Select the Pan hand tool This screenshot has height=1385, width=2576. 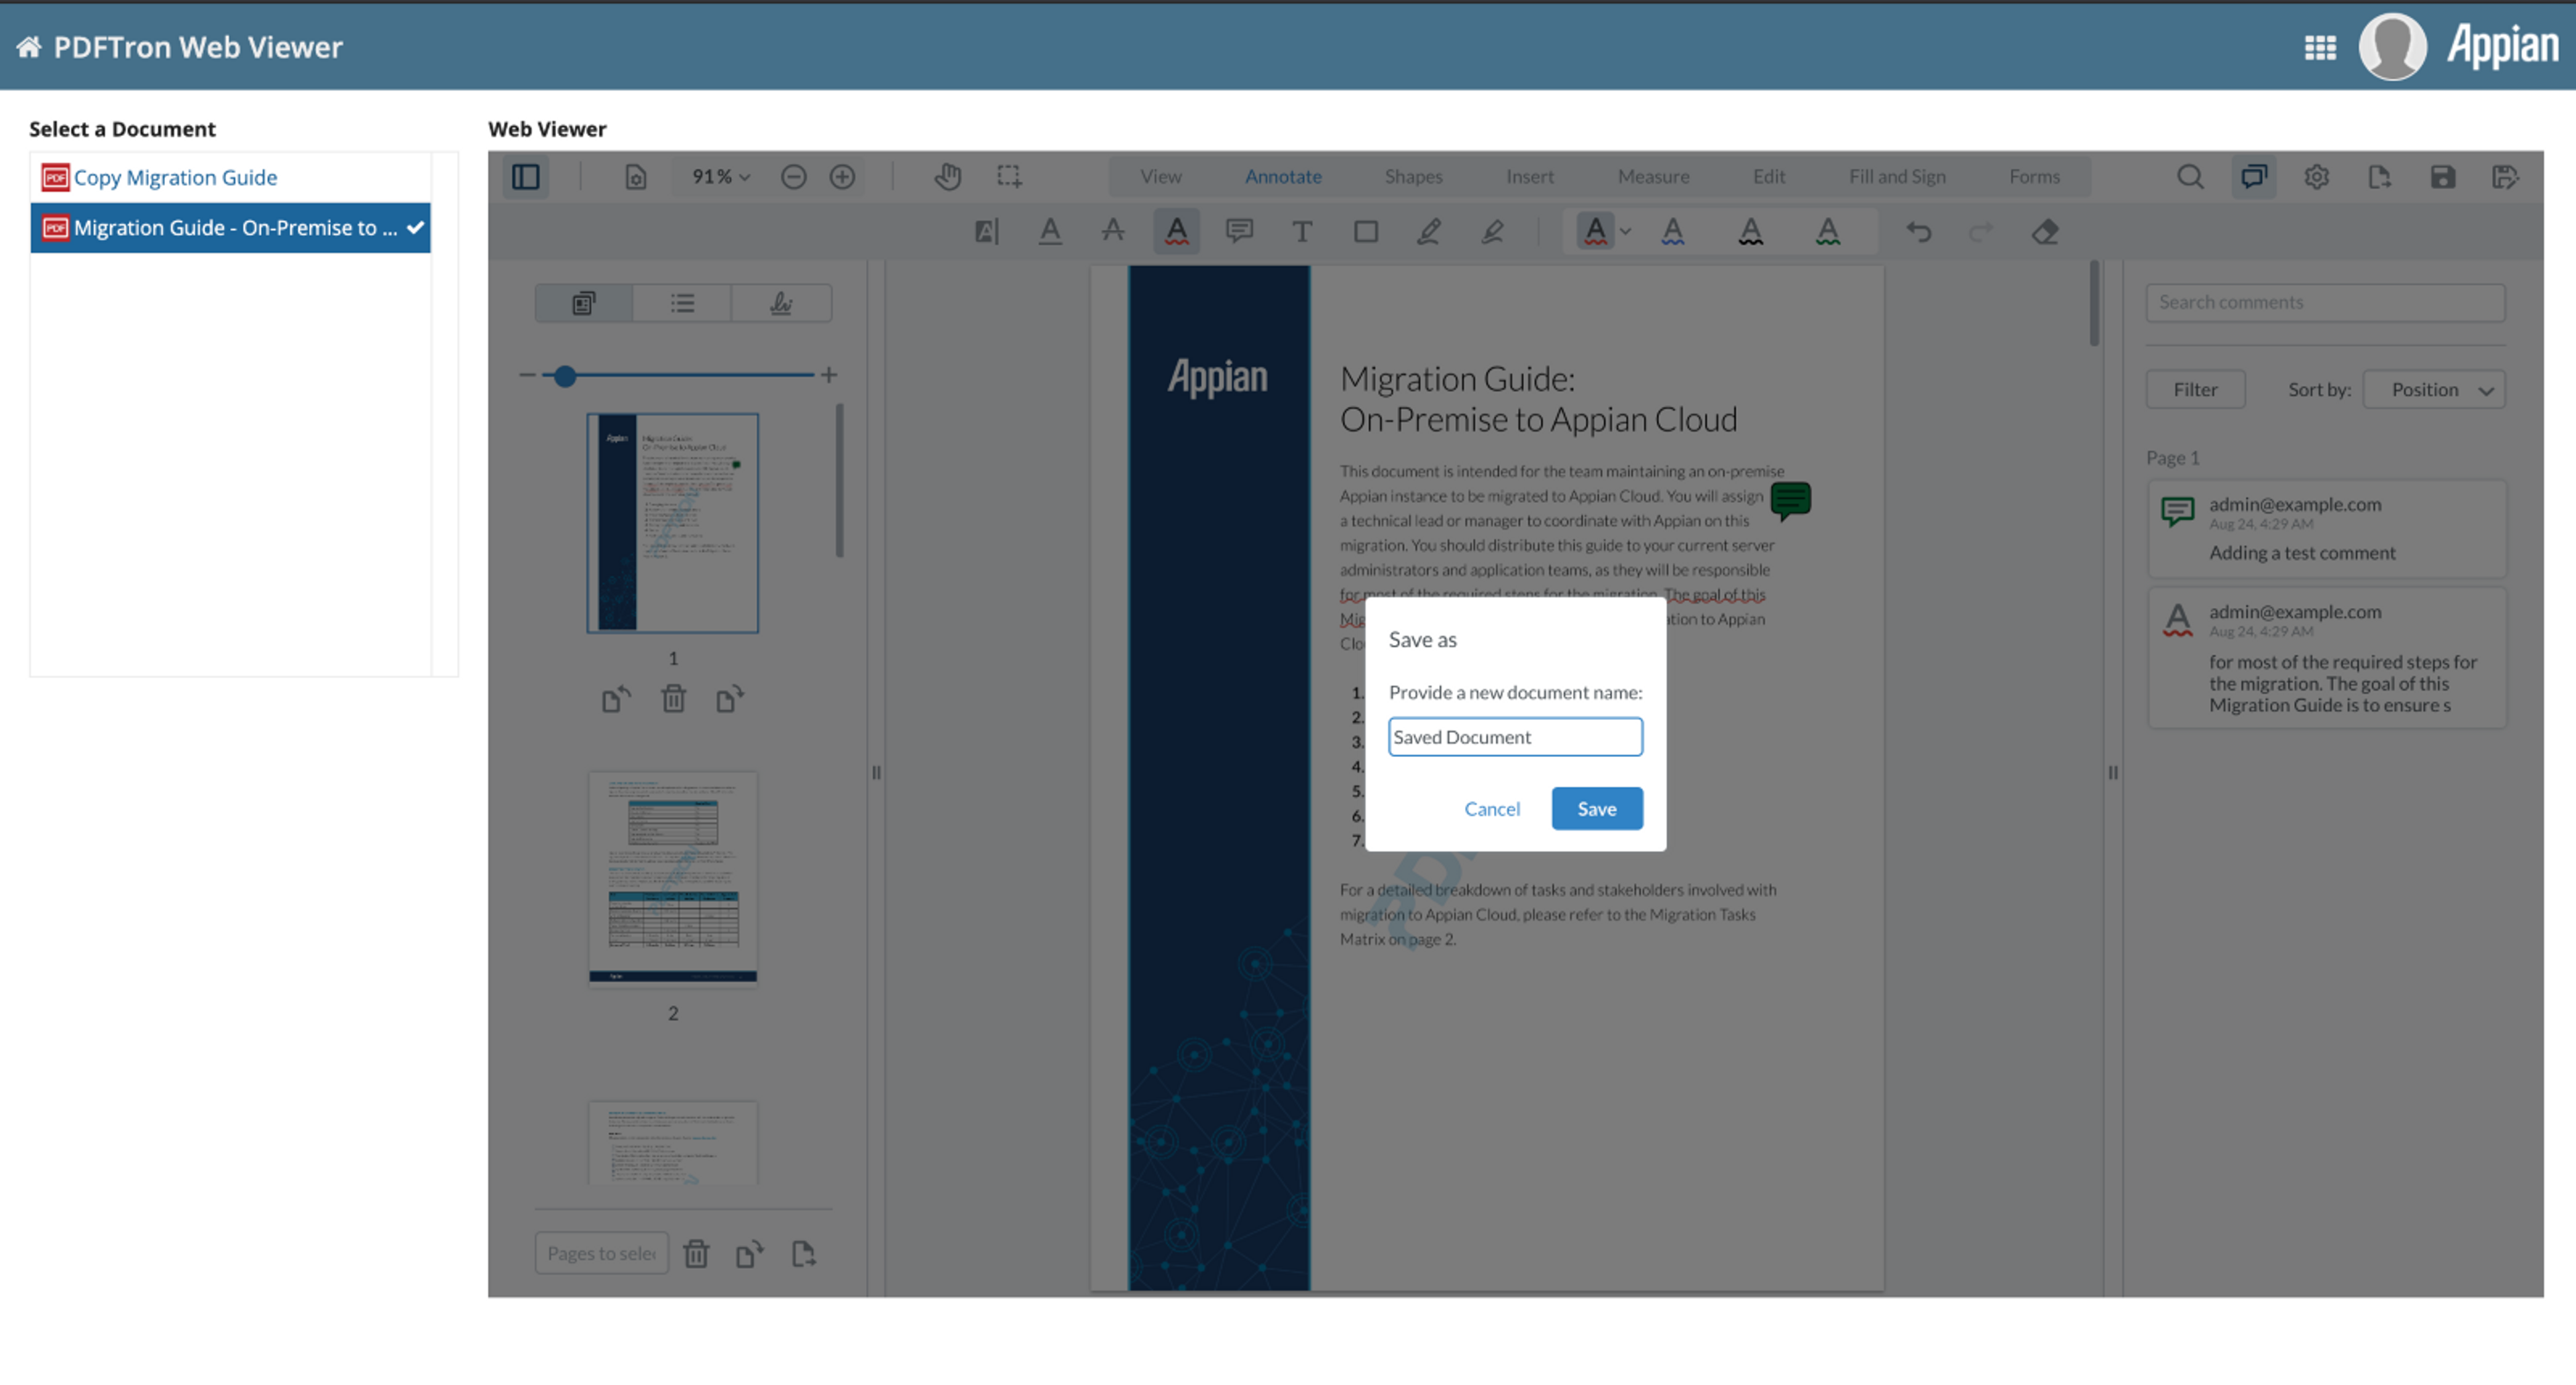947,177
